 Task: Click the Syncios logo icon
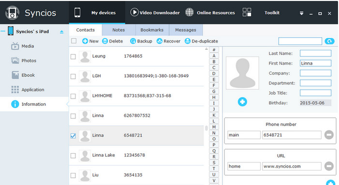12,13
